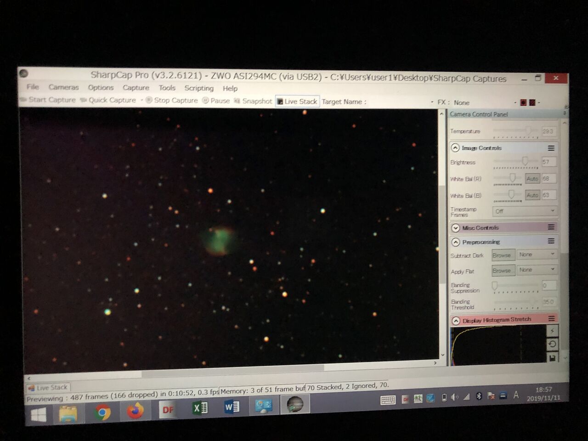The width and height of the screenshot is (588, 441).
Task: Click the Start Capture toolbar button
Action: pos(48,100)
